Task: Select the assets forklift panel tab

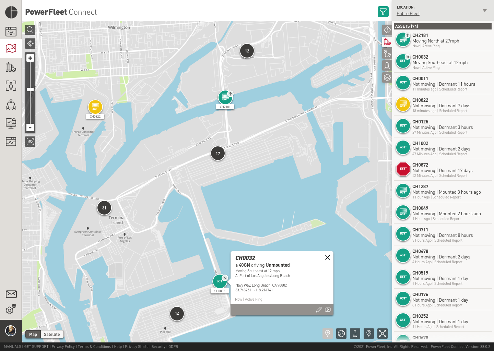Action: 387,42
